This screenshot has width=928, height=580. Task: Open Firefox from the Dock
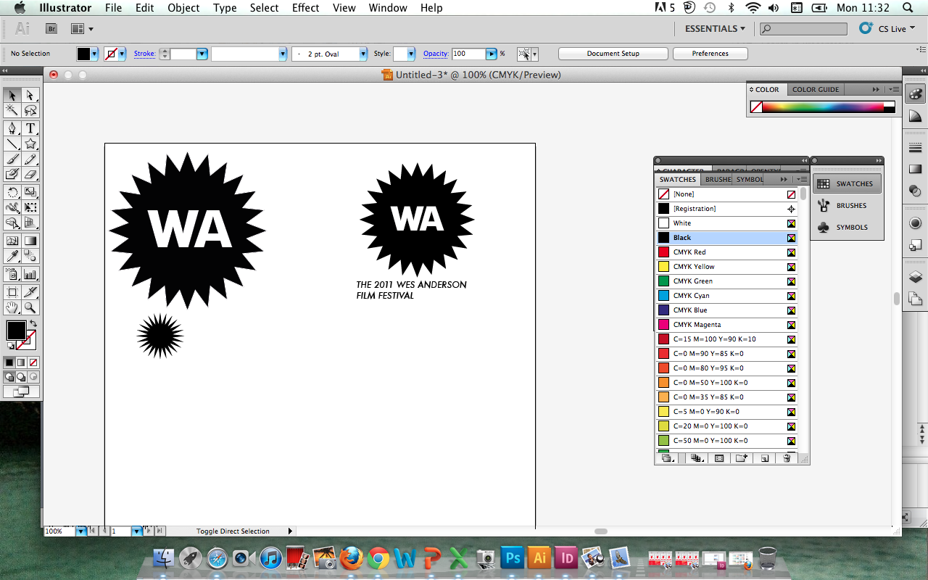(x=352, y=558)
